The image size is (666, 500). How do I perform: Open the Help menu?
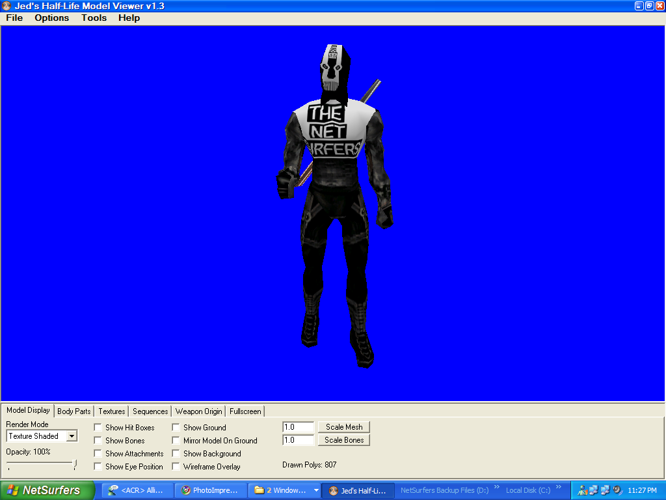[x=129, y=18]
